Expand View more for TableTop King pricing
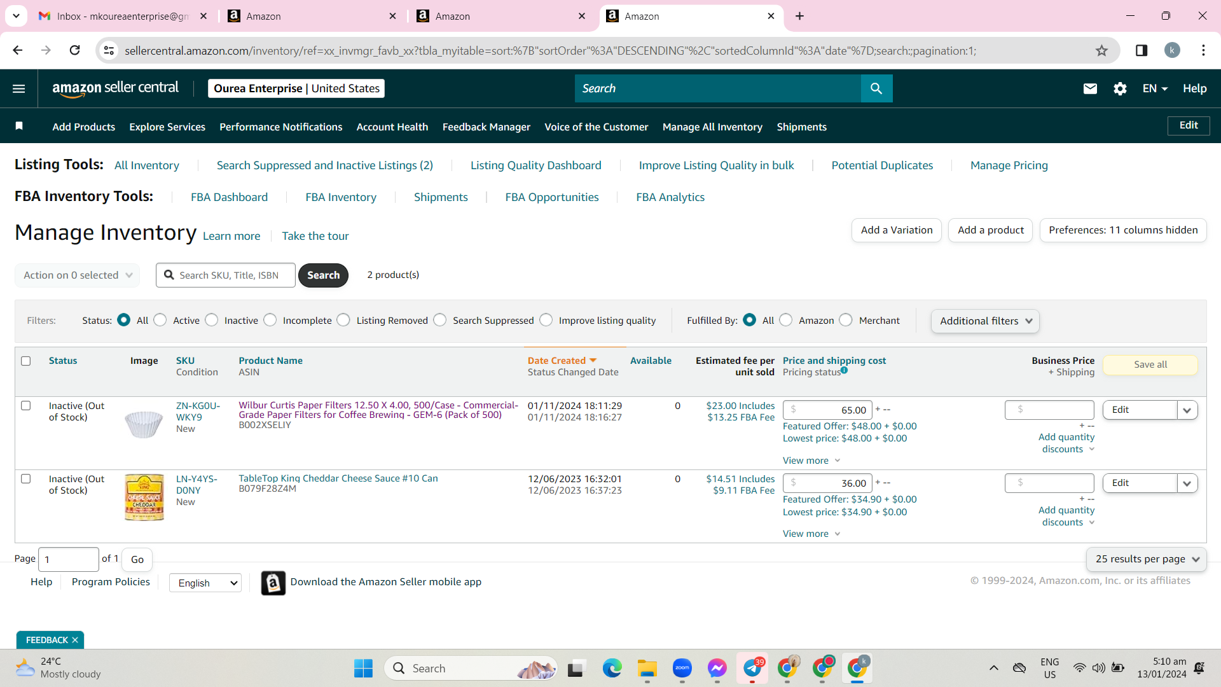 (811, 534)
